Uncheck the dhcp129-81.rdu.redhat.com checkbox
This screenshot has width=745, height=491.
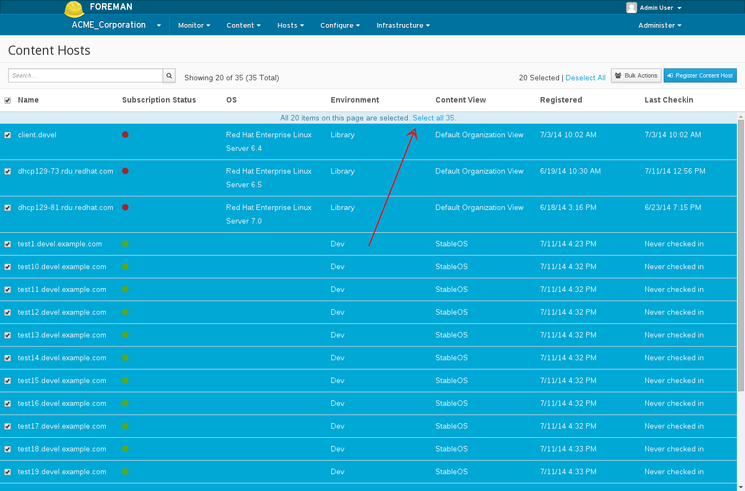(8, 208)
